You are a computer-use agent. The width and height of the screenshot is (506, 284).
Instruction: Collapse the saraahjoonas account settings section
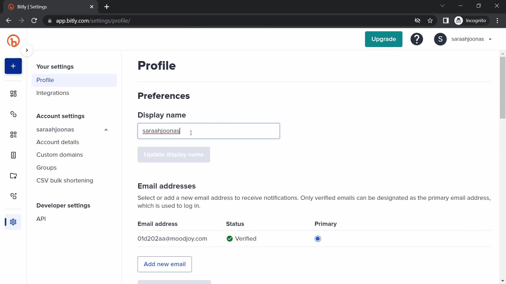tap(106, 130)
